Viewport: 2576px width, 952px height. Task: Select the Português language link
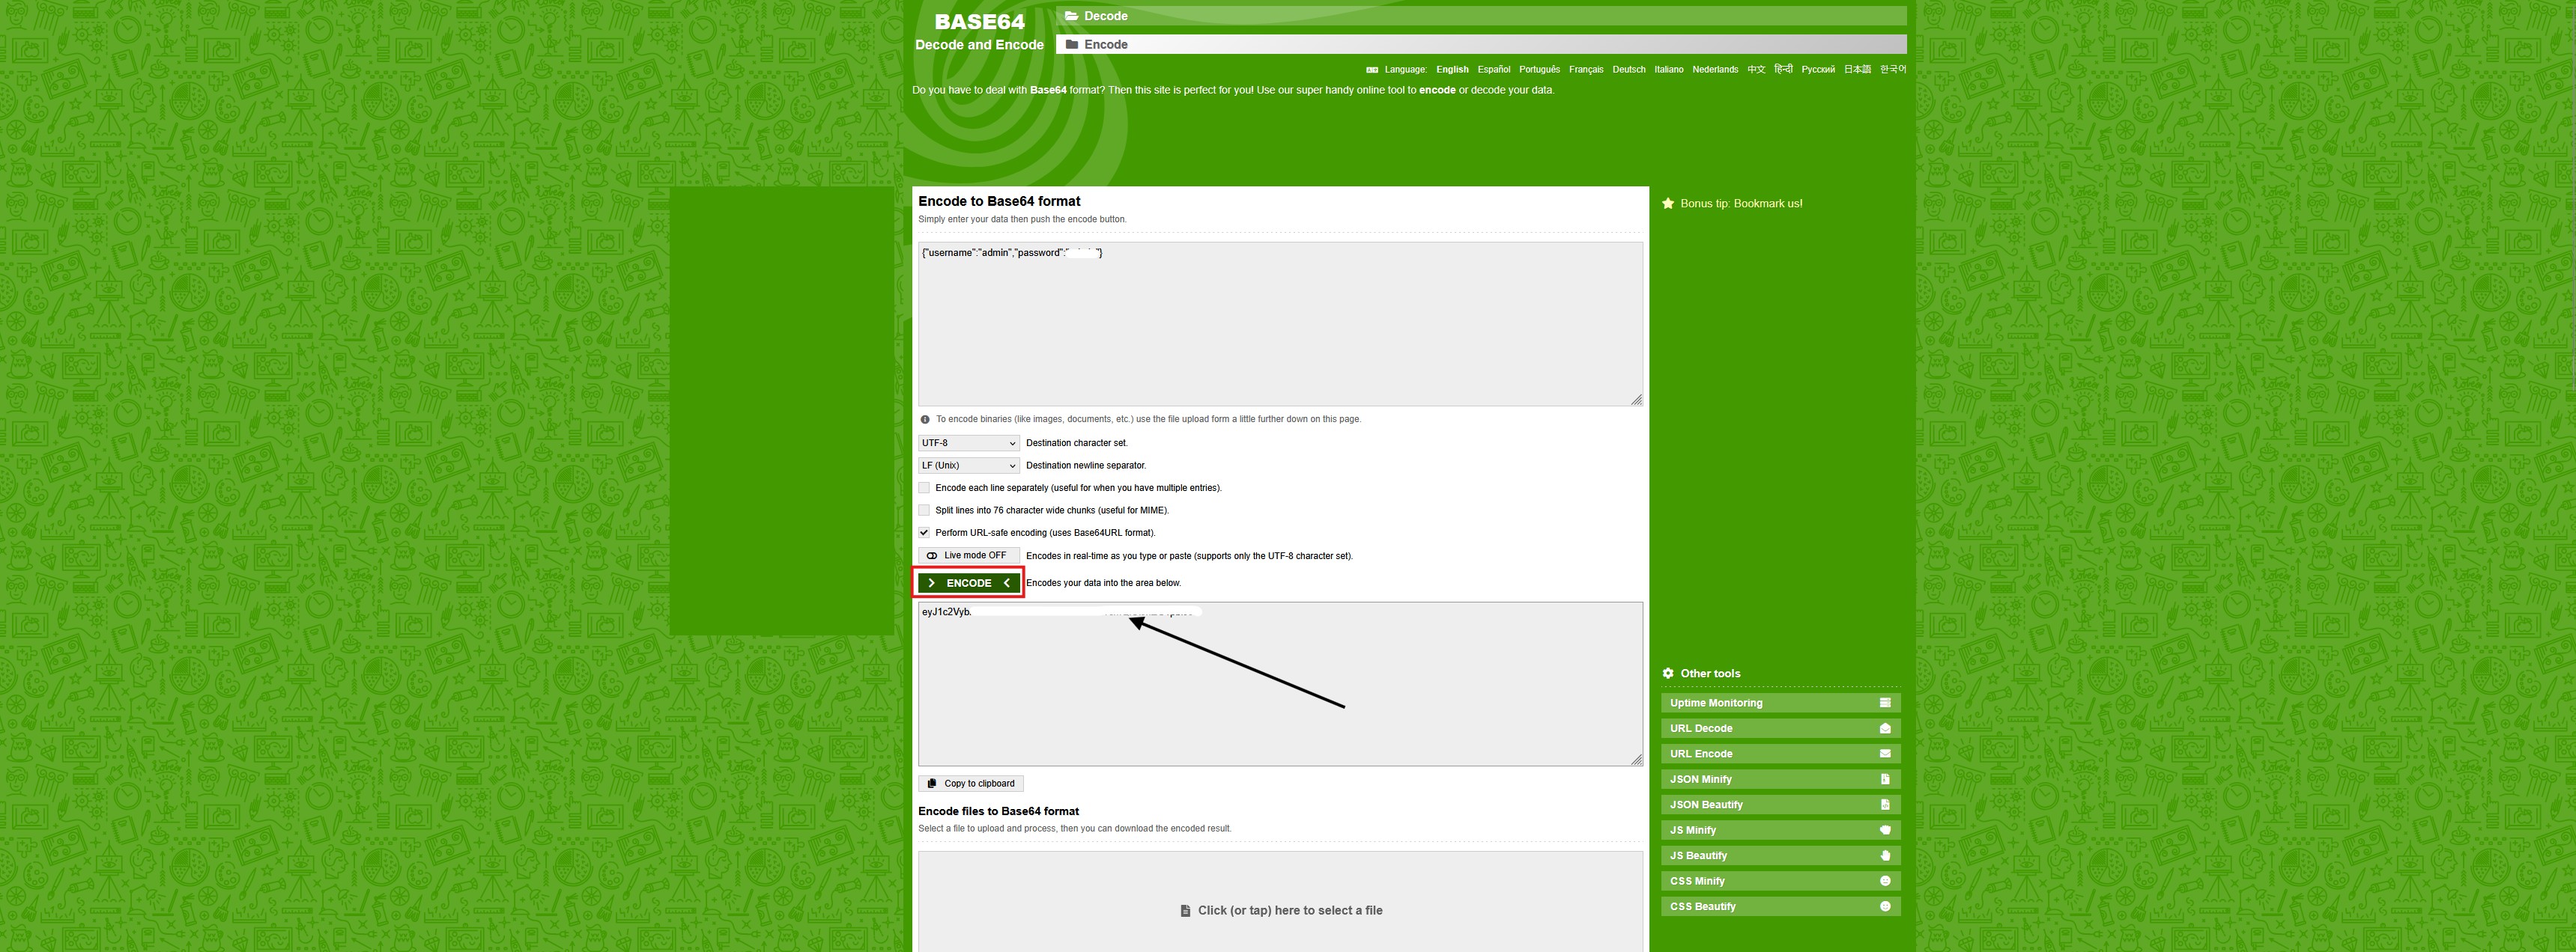point(1539,70)
